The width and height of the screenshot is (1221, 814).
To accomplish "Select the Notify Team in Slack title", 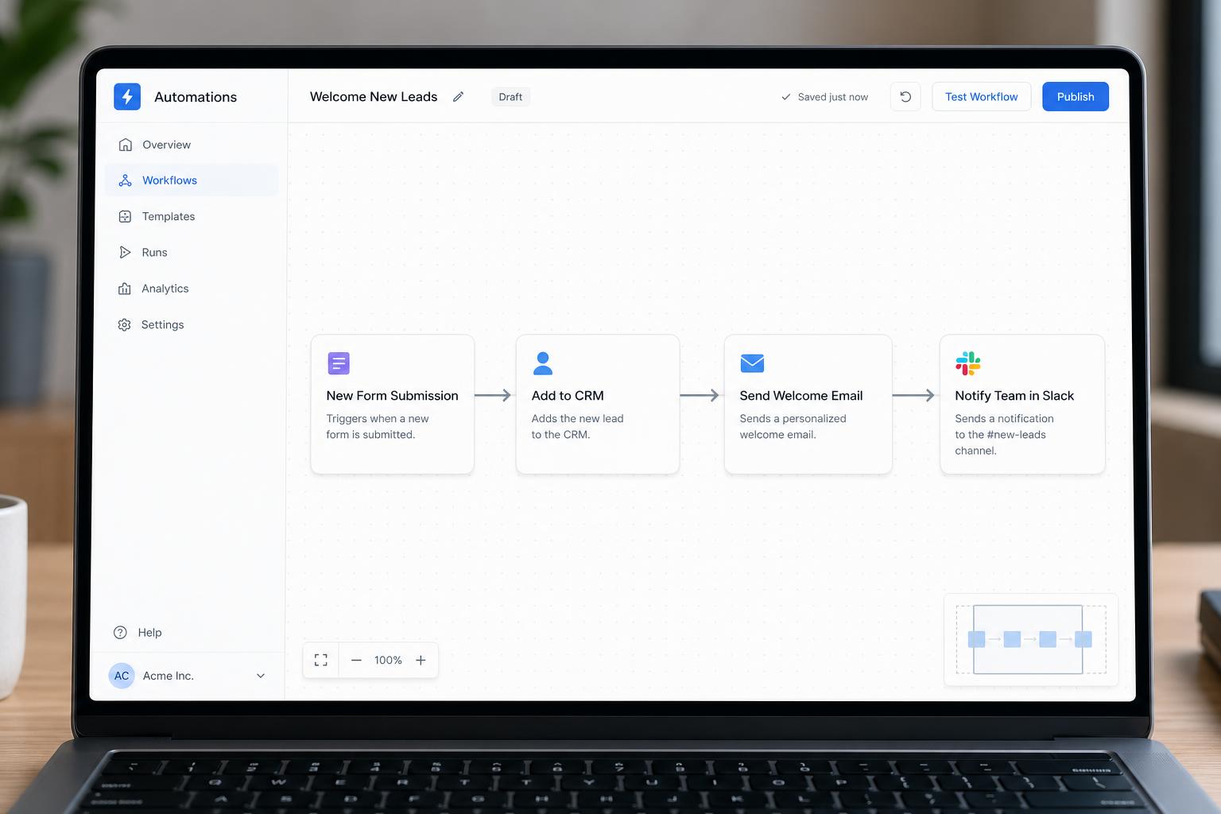I will coord(1014,396).
